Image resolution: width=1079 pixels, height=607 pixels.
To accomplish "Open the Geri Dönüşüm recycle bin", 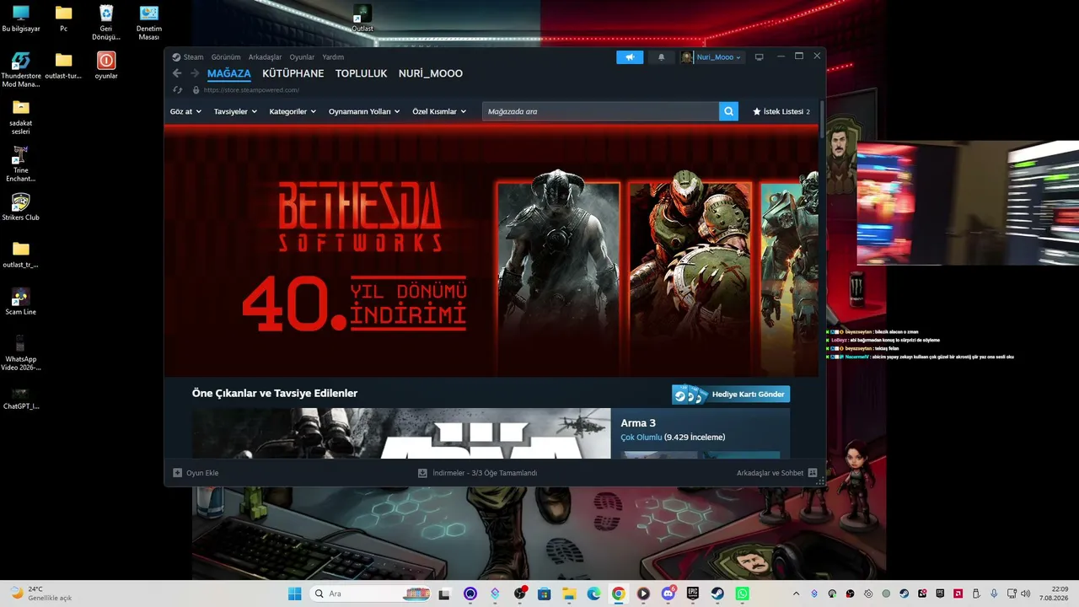I will (x=106, y=23).
